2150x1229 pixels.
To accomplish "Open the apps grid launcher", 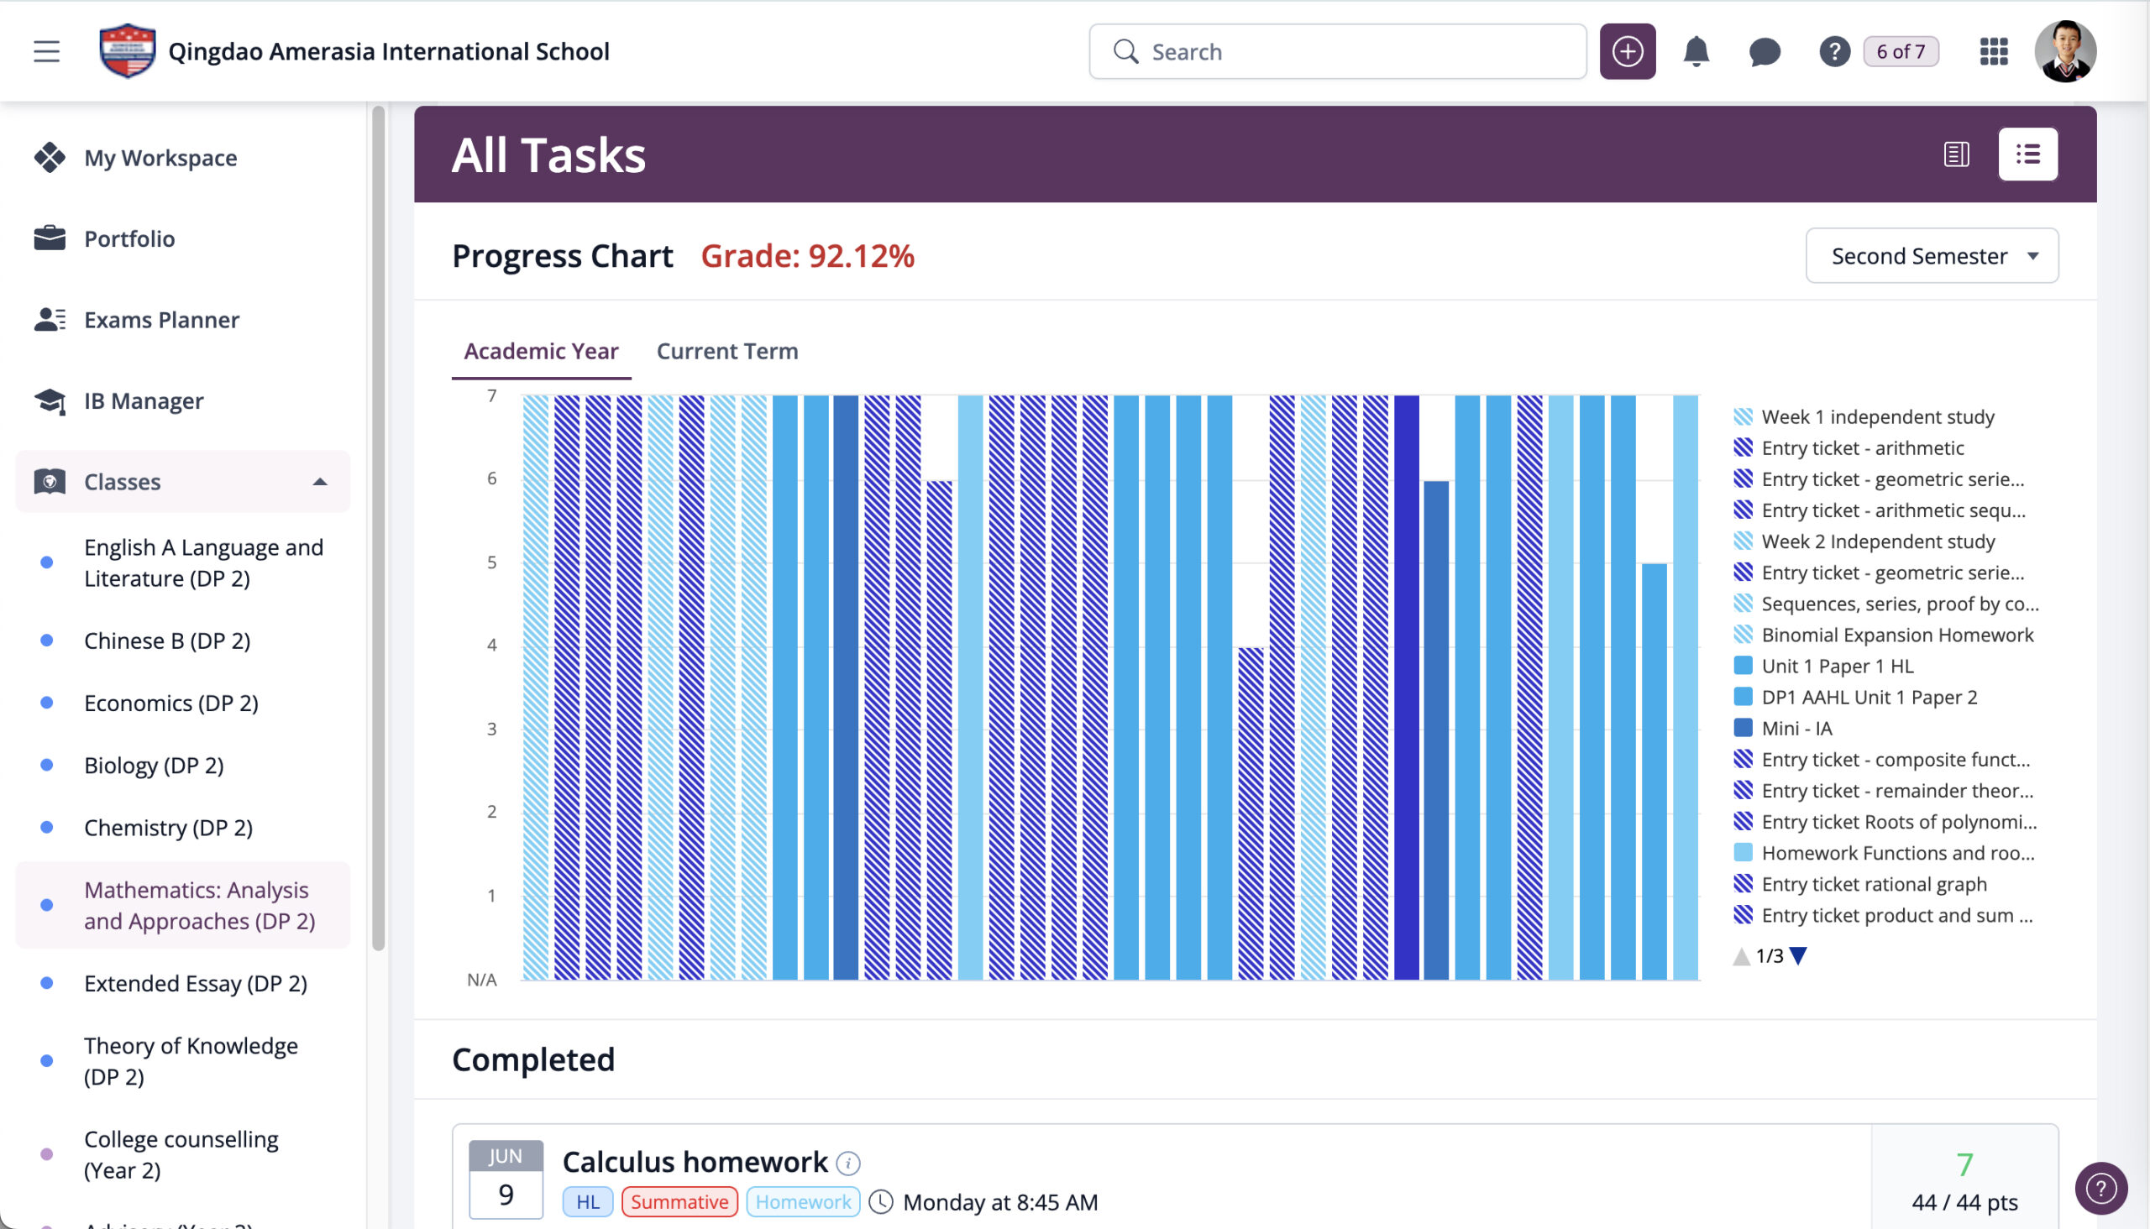I will (1993, 51).
